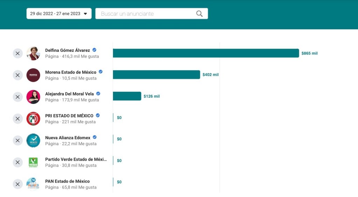
Task: Click the $865 mil spending bar
Action: click(206, 53)
